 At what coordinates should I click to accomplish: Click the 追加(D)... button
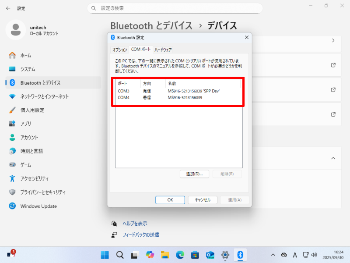(194, 174)
